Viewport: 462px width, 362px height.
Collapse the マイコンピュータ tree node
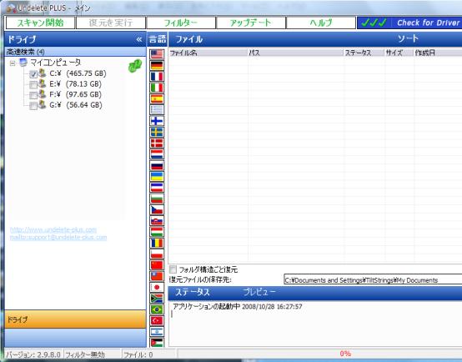13,63
